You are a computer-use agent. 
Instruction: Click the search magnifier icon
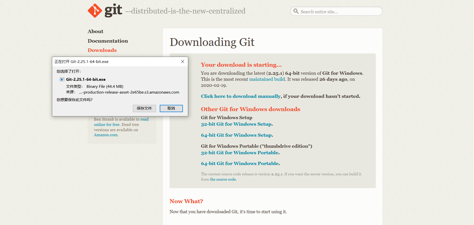click(x=296, y=11)
